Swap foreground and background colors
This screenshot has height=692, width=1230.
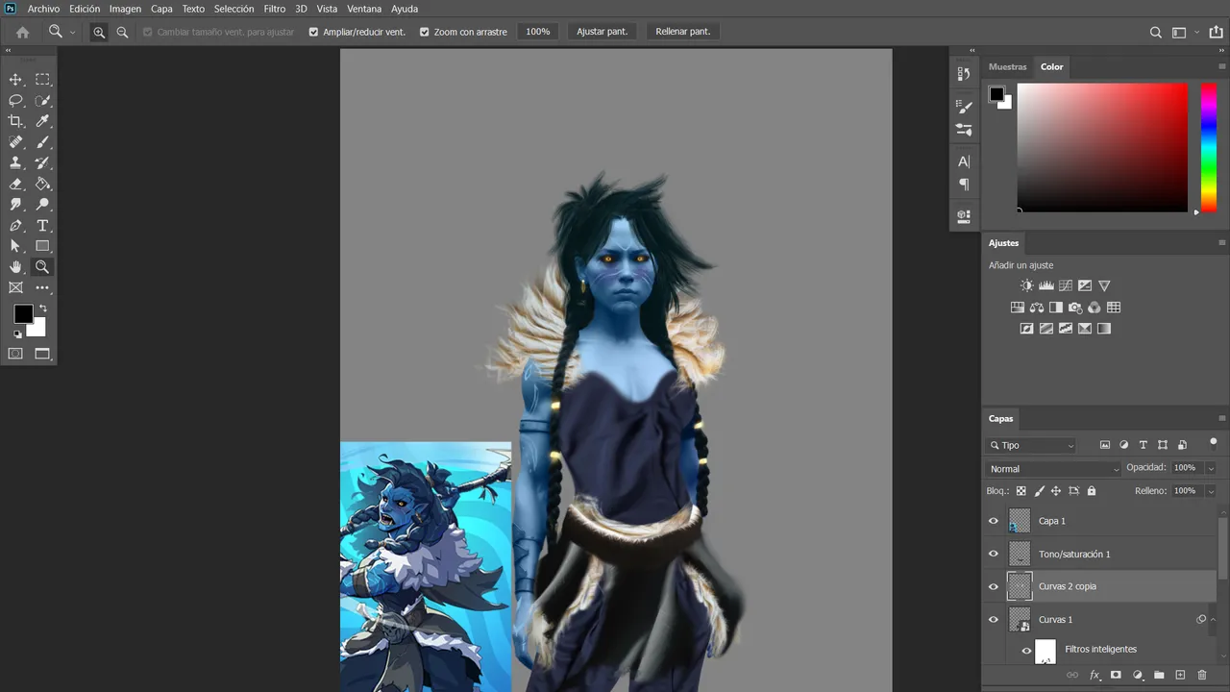click(x=42, y=309)
